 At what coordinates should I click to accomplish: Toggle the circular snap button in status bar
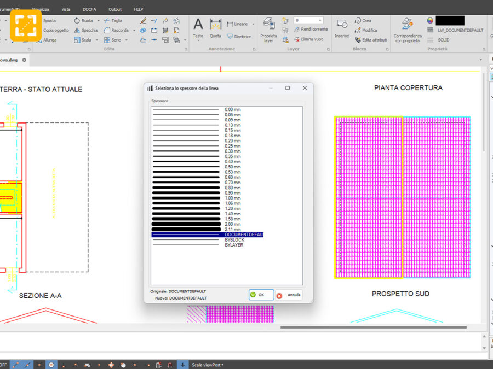[x=51, y=365]
